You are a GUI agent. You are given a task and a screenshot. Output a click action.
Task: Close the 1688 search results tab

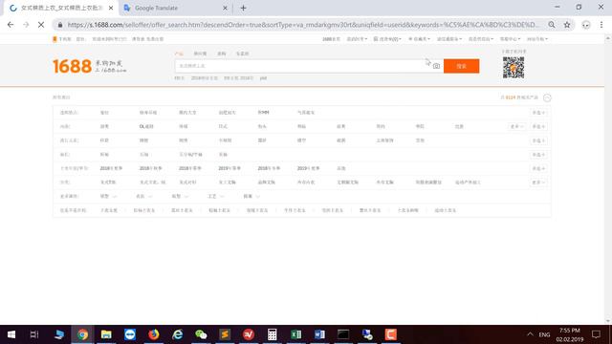pyautogui.click(x=111, y=8)
